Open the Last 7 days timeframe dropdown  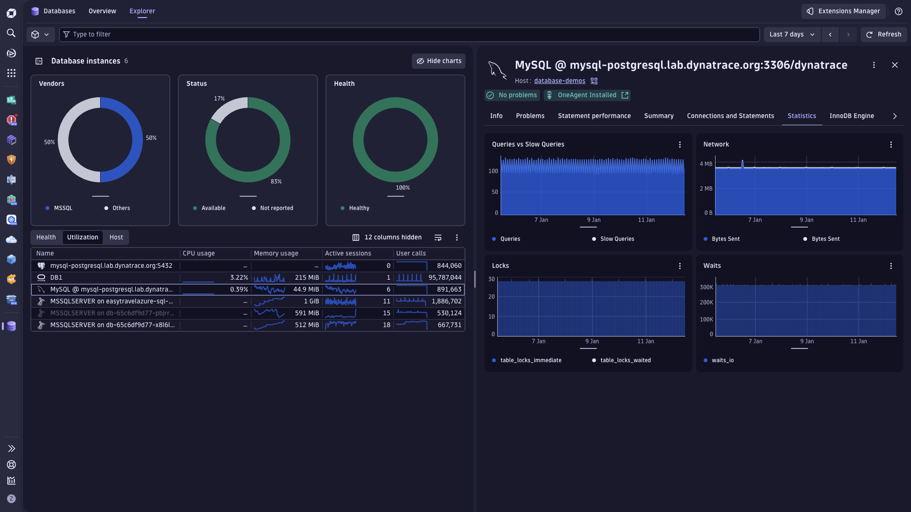pyautogui.click(x=792, y=35)
